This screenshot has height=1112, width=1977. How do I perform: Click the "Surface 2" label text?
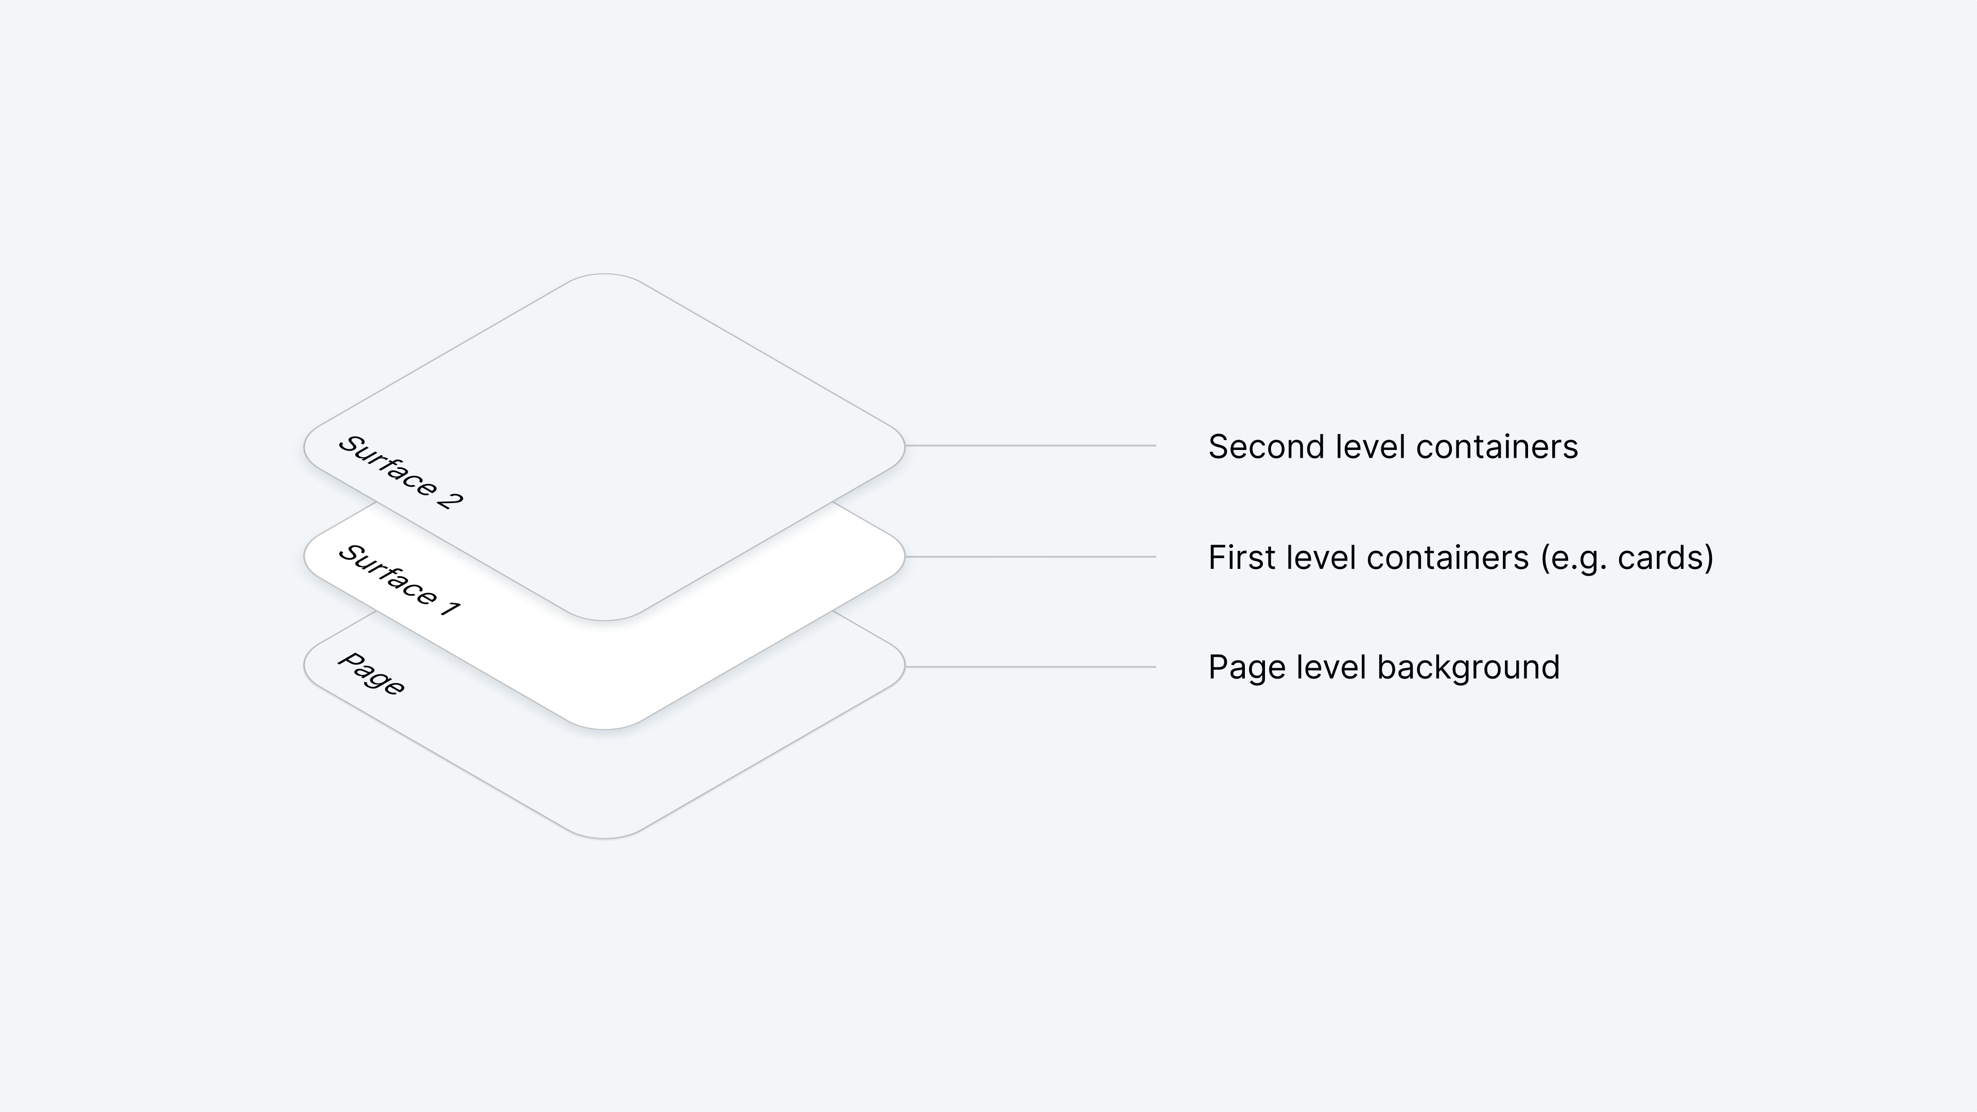click(x=401, y=472)
